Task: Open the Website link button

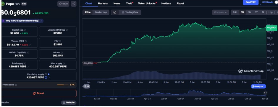Action: [x=69, y=103]
